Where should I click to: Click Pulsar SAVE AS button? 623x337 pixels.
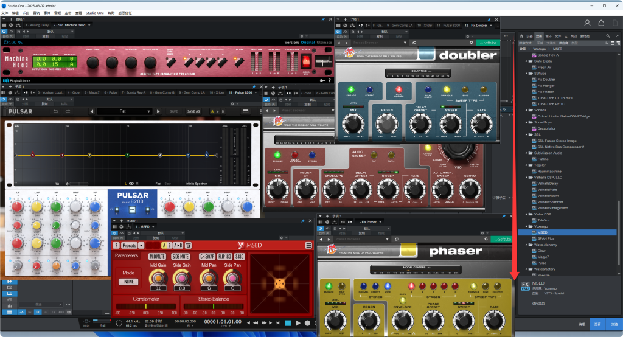(193, 111)
